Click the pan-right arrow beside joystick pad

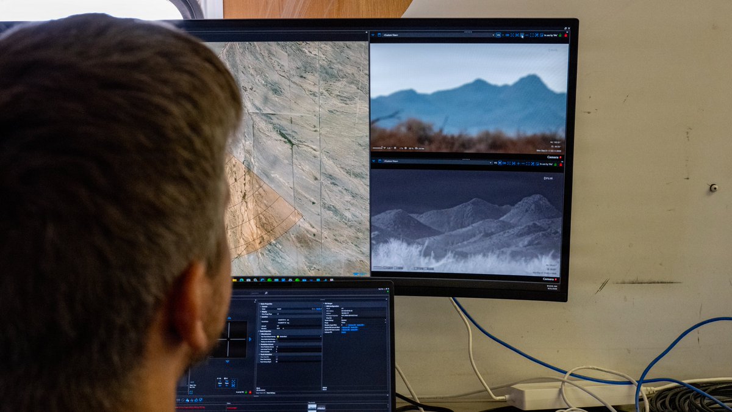(x=250, y=339)
